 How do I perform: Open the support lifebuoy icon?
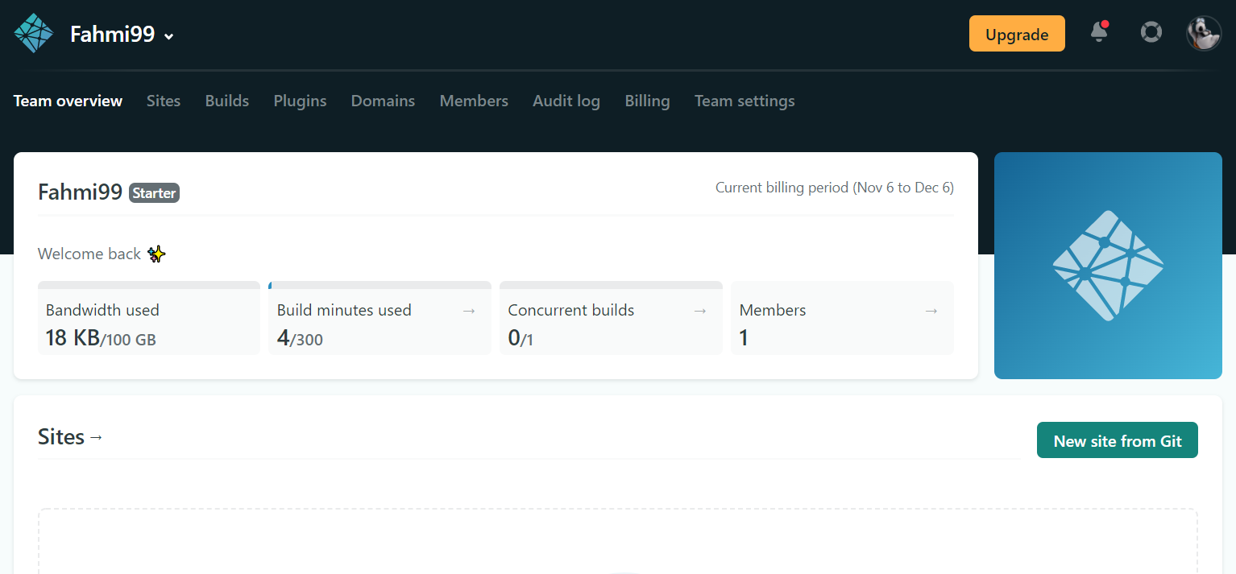tap(1151, 33)
